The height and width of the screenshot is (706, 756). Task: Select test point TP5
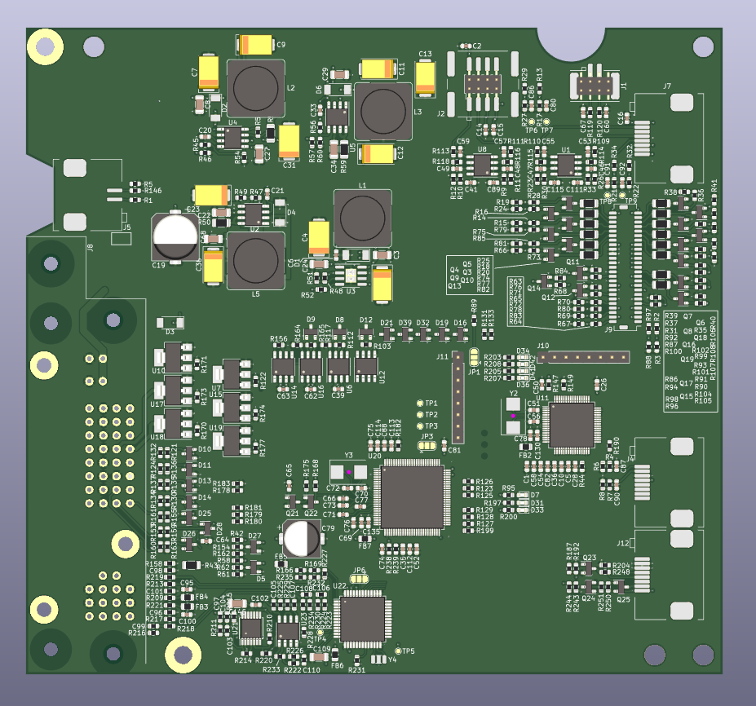click(398, 651)
